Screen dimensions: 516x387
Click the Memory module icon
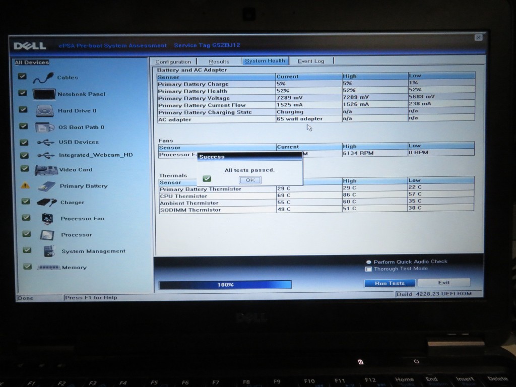tap(49, 268)
